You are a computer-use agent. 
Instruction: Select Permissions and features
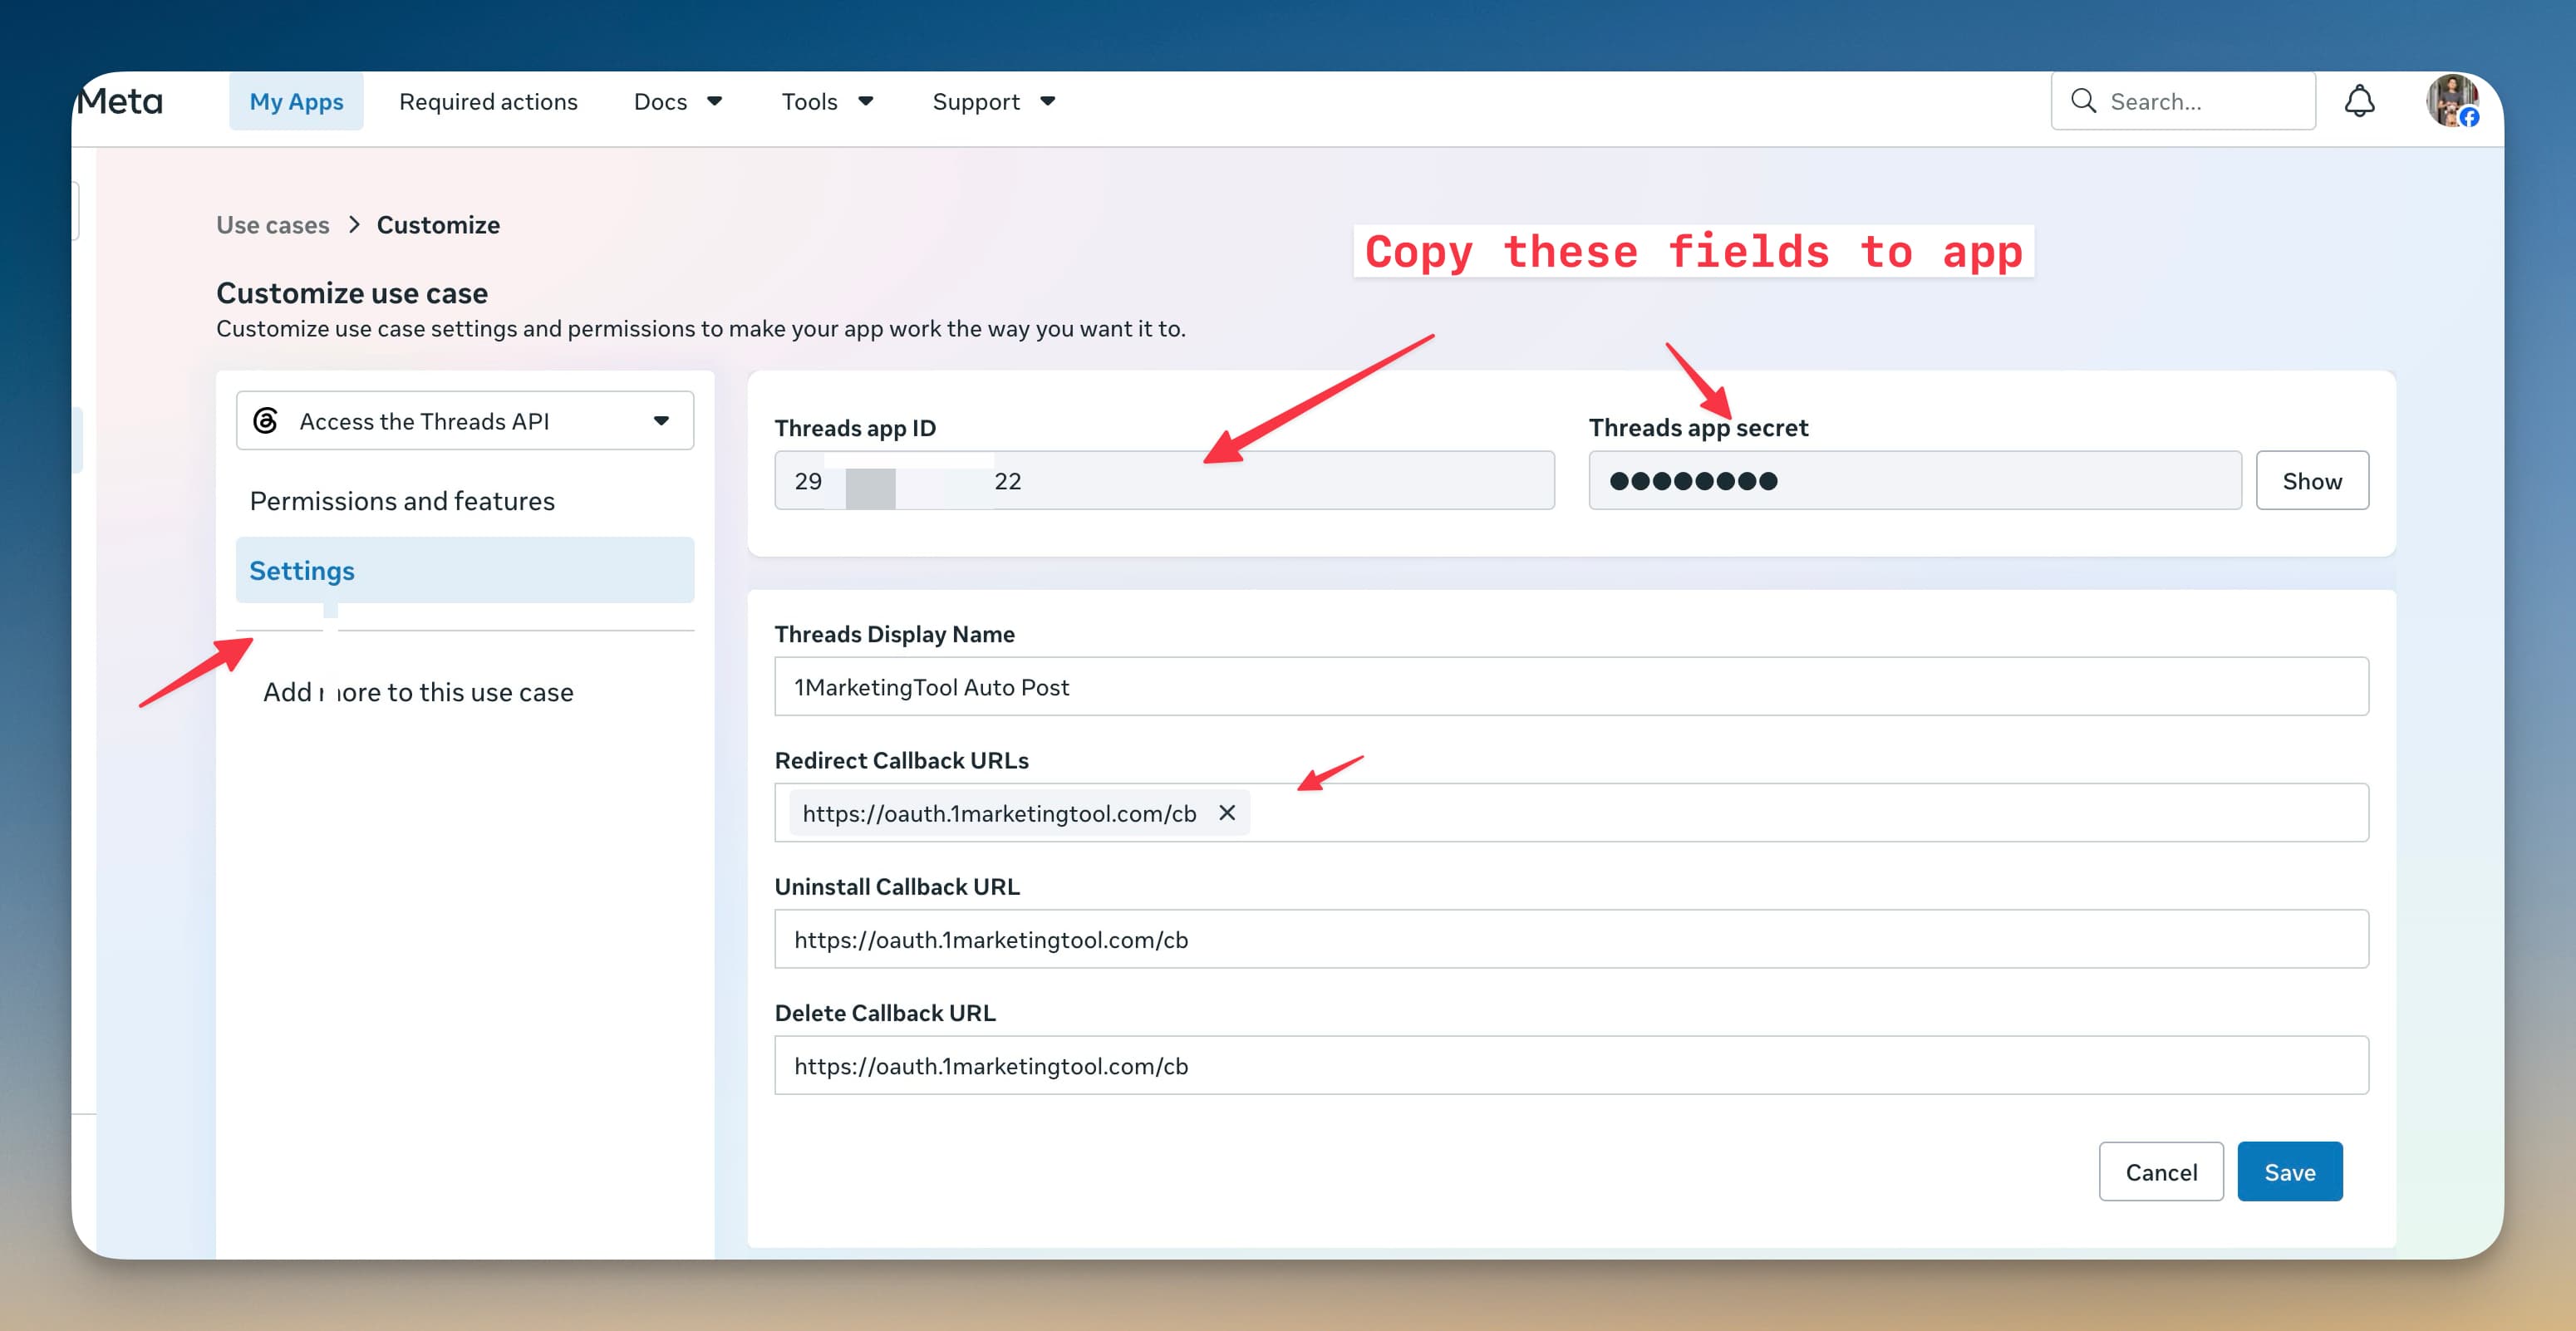(x=402, y=501)
